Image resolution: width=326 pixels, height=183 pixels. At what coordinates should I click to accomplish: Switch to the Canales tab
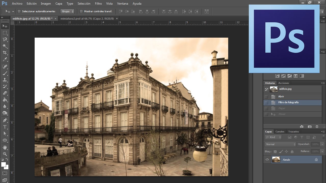pyautogui.click(x=280, y=132)
